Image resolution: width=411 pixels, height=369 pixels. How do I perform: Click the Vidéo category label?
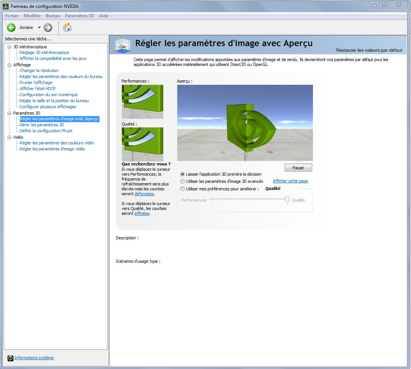(x=18, y=137)
